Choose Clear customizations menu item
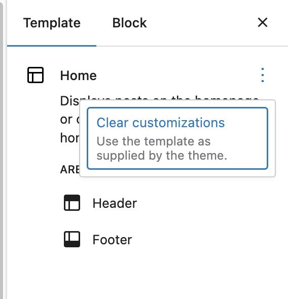The height and width of the screenshot is (299, 288). pyautogui.click(x=177, y=138)
